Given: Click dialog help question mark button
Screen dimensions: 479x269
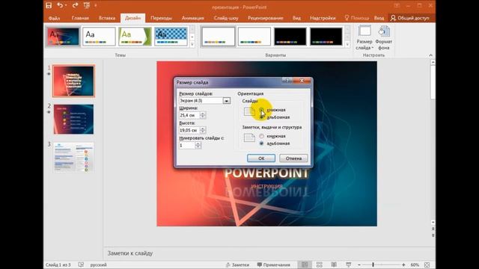Looking at the screenshot, I should click(x=287, y=81).
